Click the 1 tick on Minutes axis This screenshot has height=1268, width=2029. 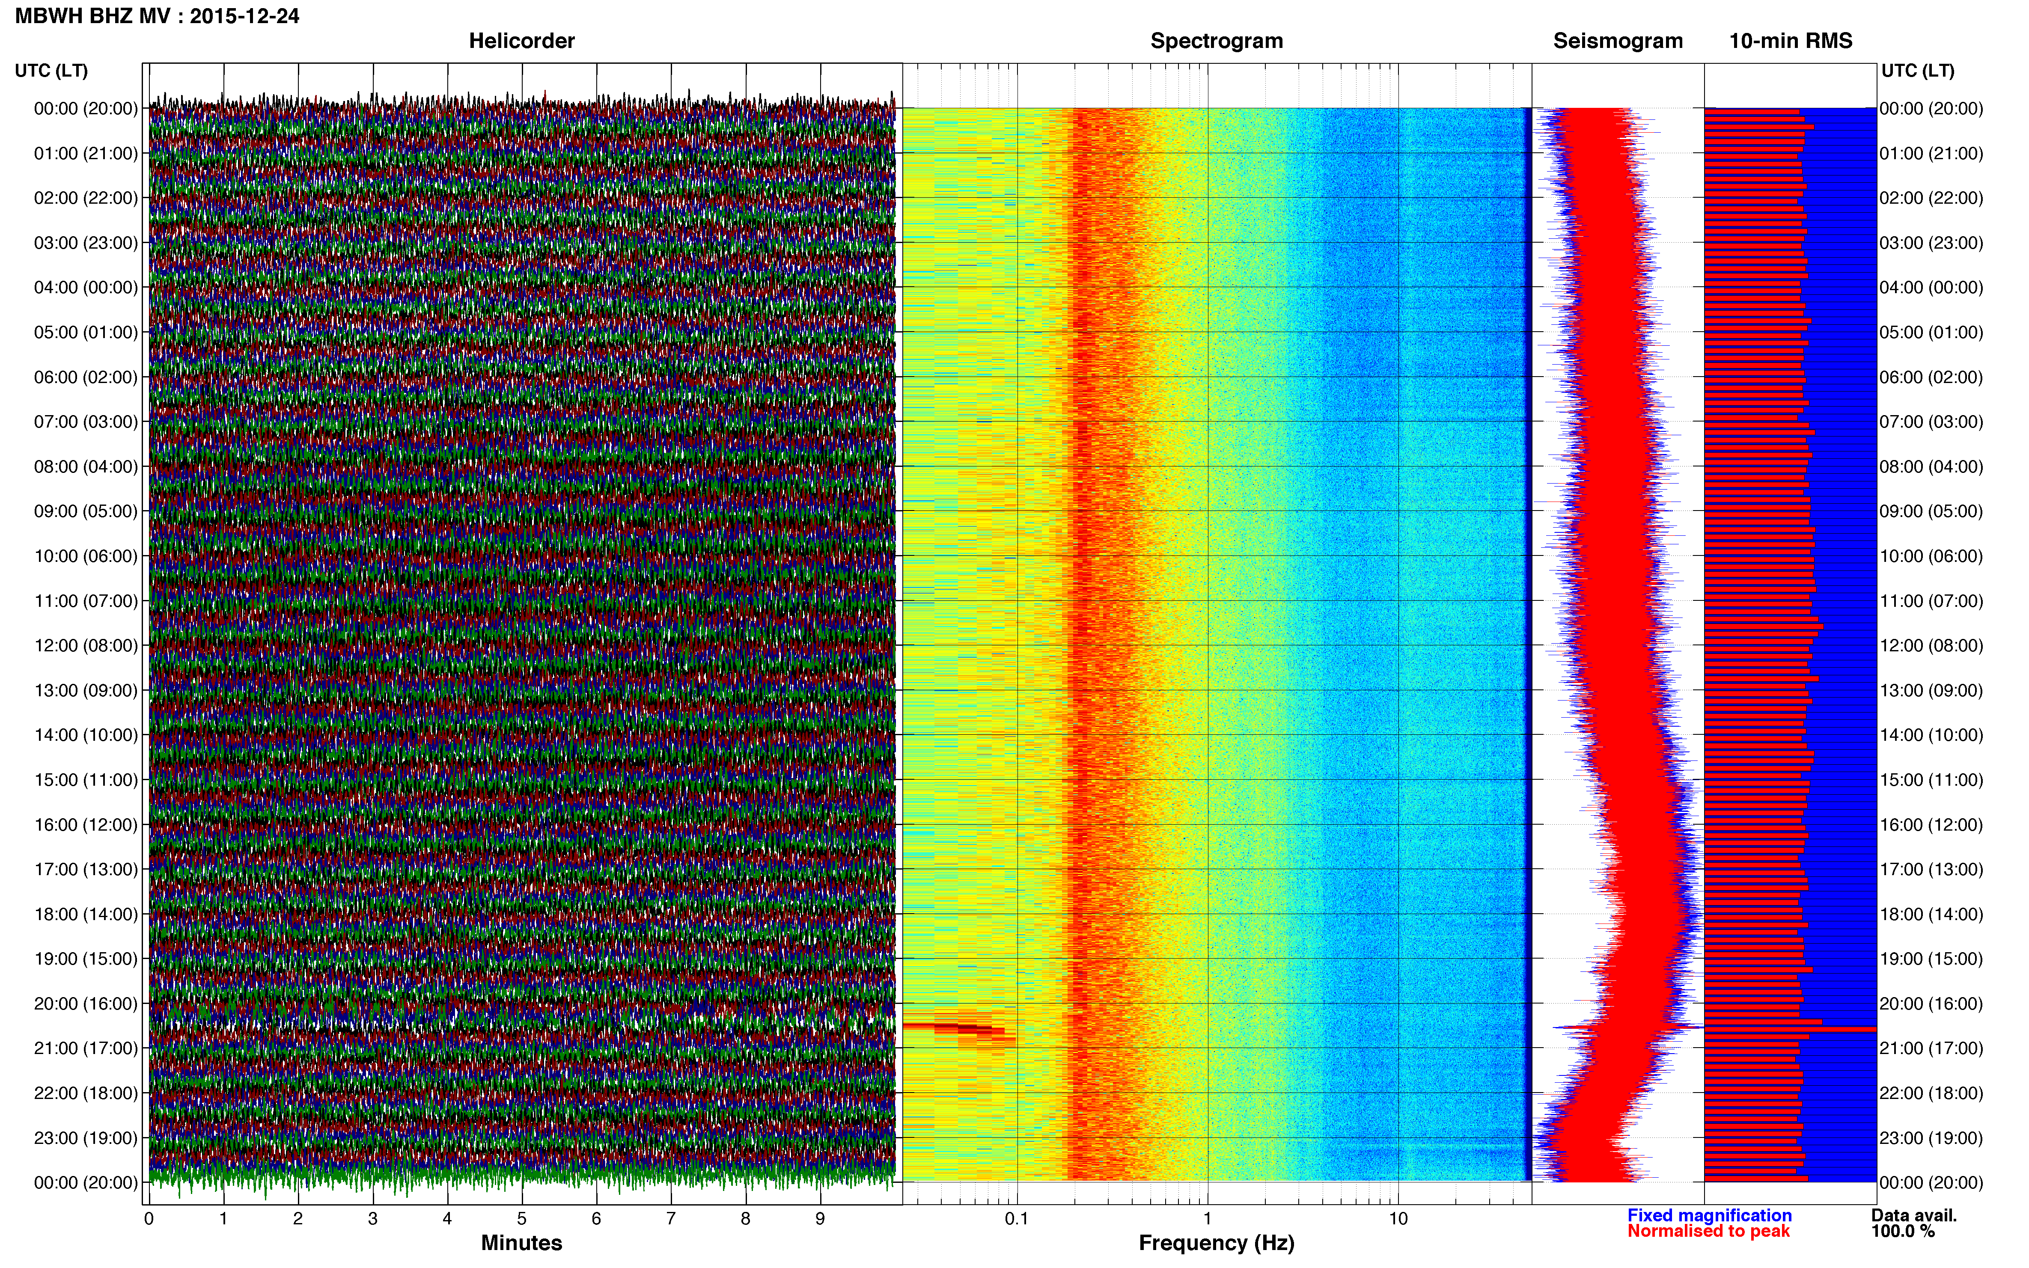point(223,1218)
